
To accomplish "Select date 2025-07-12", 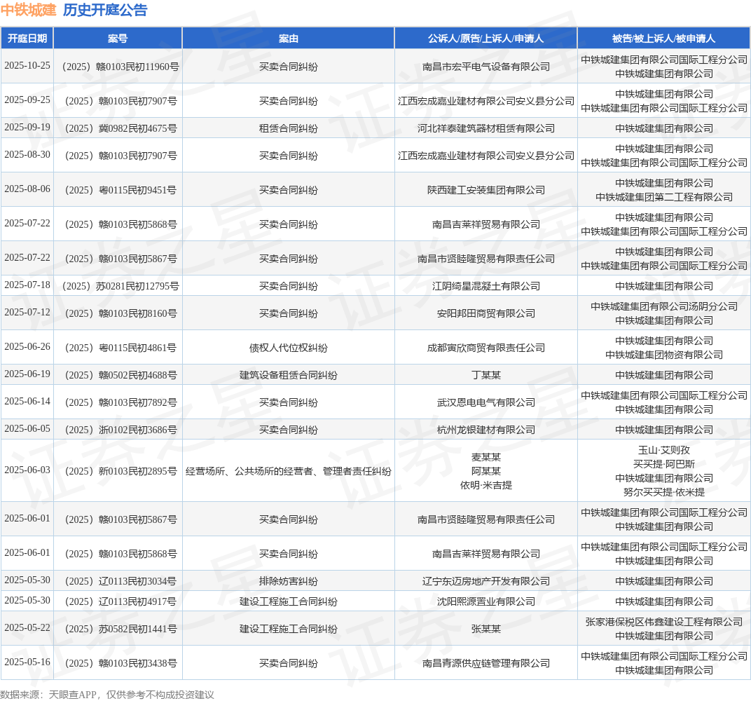I will click(27, 313).
